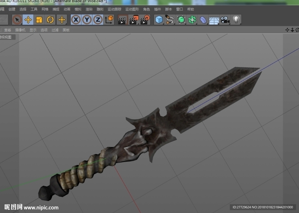This screenshot has height=213, width=299.
Task: Select the Live Selection arrow tool
Action: coord(17,20)
